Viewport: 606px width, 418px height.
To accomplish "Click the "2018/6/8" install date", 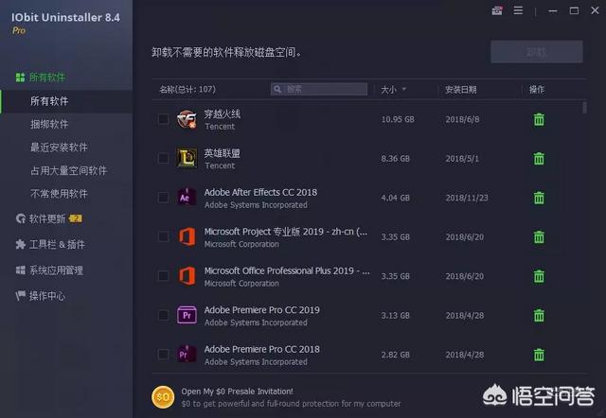I will tap(462, 120).
